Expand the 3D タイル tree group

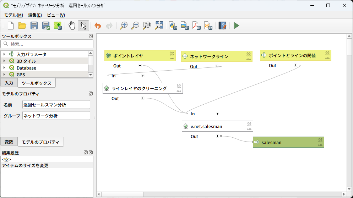(4, 61)
